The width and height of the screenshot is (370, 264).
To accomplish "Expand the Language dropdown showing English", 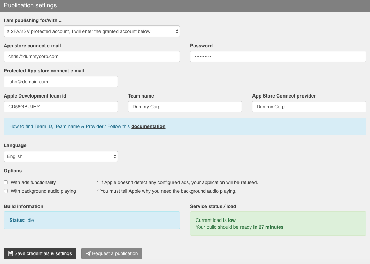I will coord(61,156).
